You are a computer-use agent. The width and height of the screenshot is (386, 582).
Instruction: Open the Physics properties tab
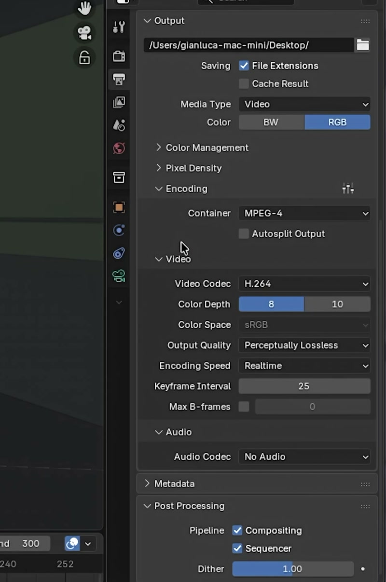click(x=119, y=230)
